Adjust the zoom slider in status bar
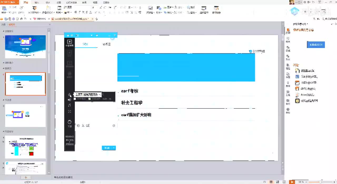The height and width of the screenshot is (184, 337). point(320,182)
